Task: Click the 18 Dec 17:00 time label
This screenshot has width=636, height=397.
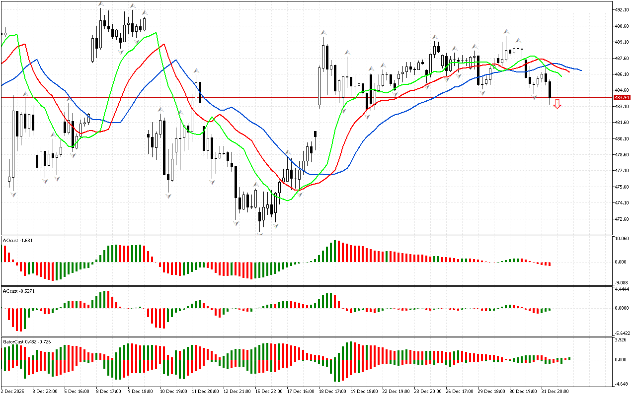Action: tap(332, 392)
